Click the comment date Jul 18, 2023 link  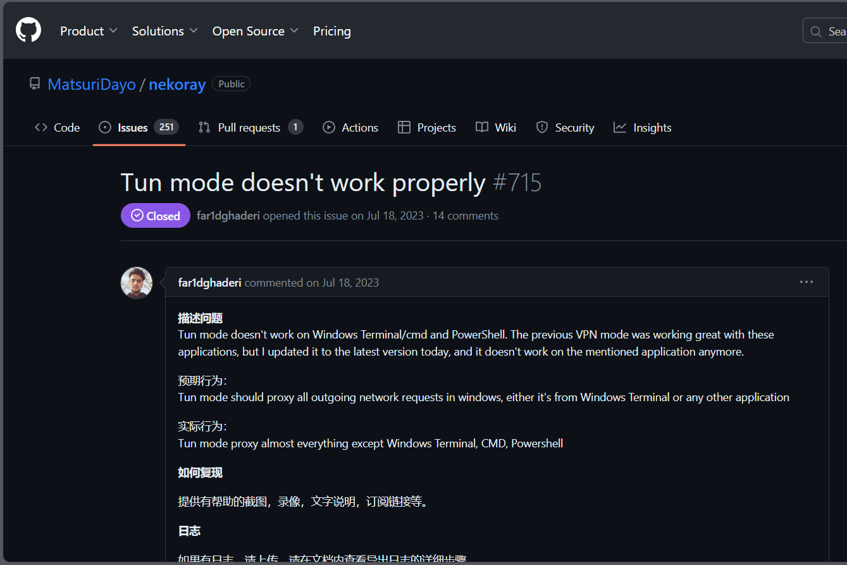tap(350, 283)
